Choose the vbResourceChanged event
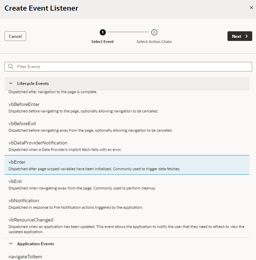This screenshot has height=260, width=256. click(31, 220)
